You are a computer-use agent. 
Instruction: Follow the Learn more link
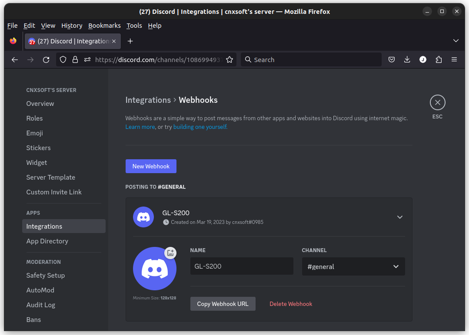click(x=140, y=127)
